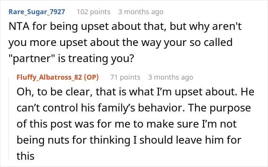268x167 pixels.
Task: Open the timestamp on the OP's reply
Action: tap(171, 77)
